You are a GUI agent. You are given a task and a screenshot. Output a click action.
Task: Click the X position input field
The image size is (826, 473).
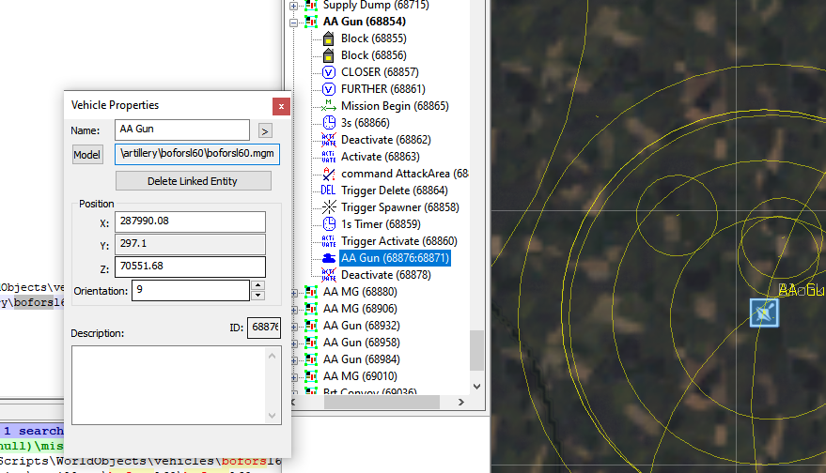click(190, 221)
